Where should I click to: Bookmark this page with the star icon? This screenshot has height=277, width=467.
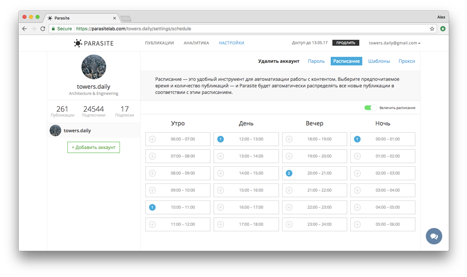(432, 28)
